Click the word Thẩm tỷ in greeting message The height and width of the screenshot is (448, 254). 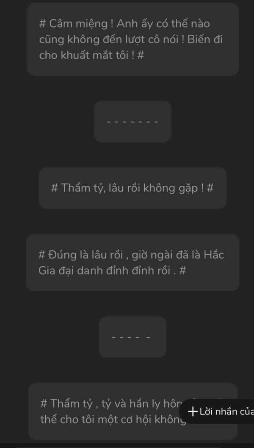80,188
